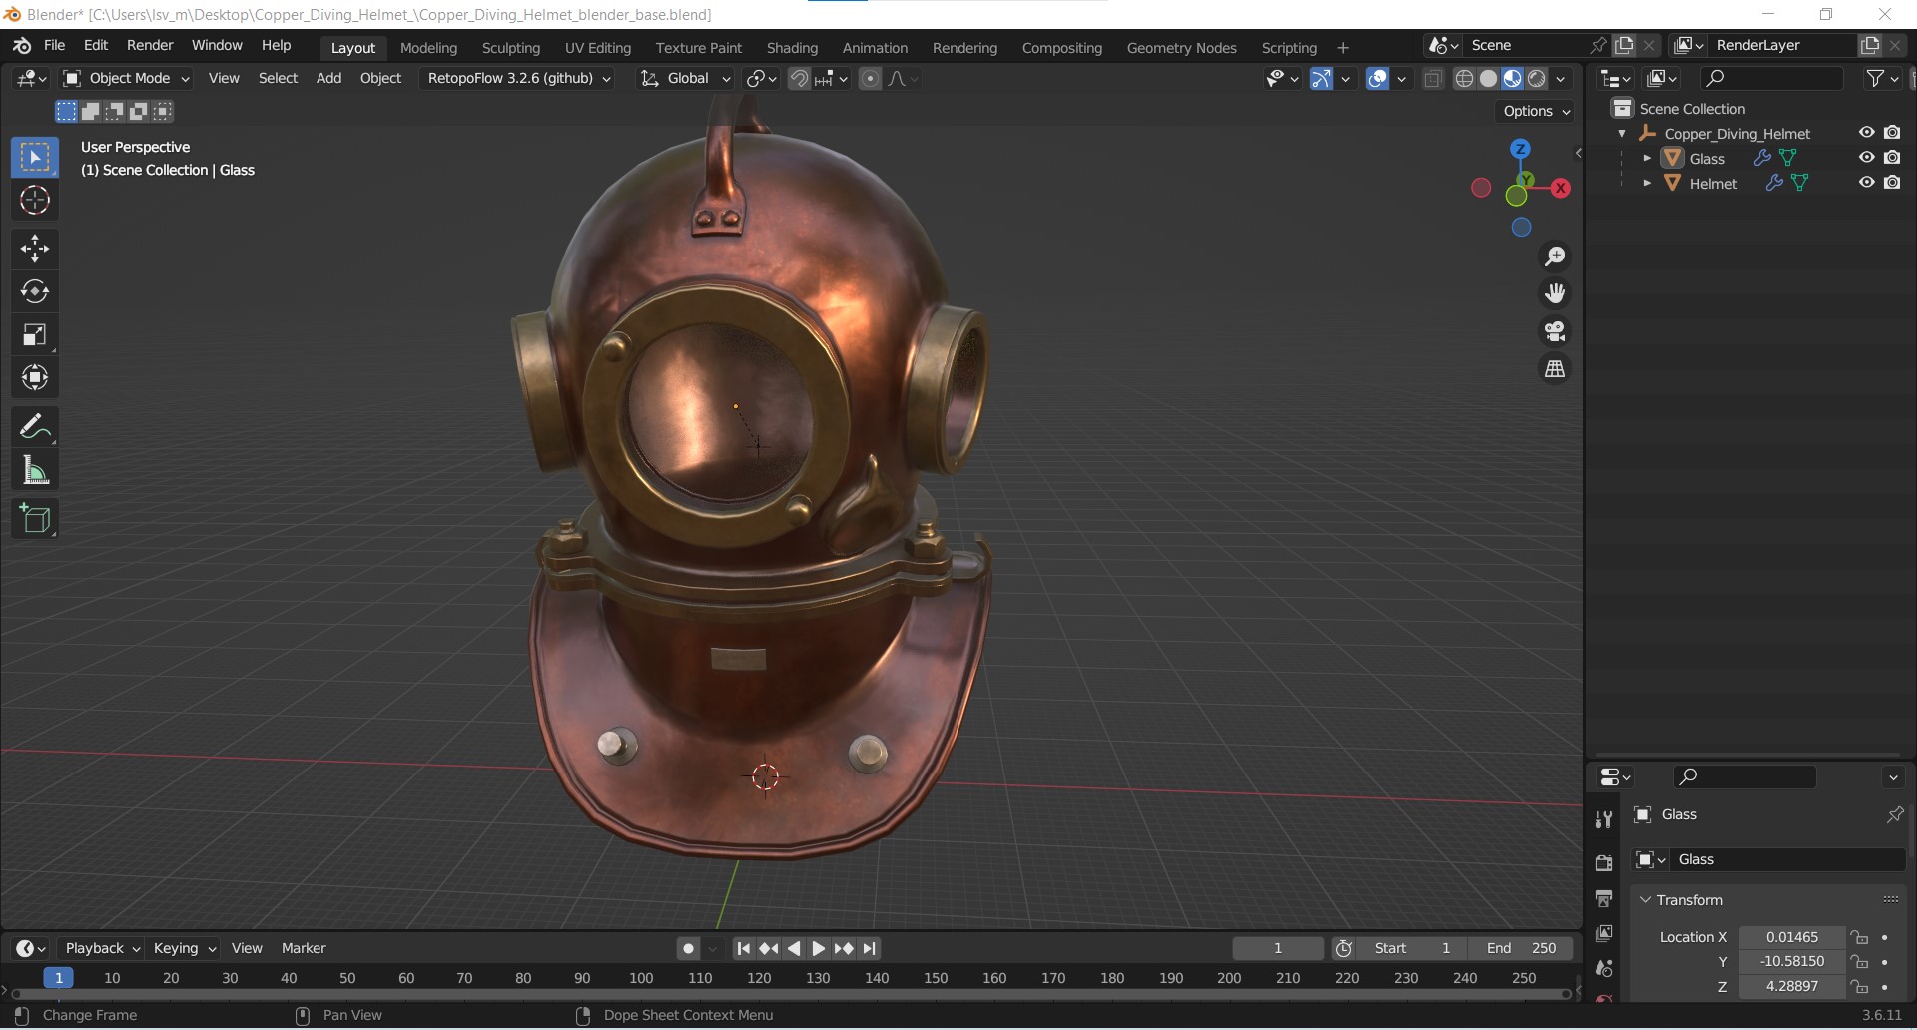The width and height of the screenshot is (1917, 1030).
Task: Click the pan view hand icon
Action: pyautogui.click(x=1555, y=293)
